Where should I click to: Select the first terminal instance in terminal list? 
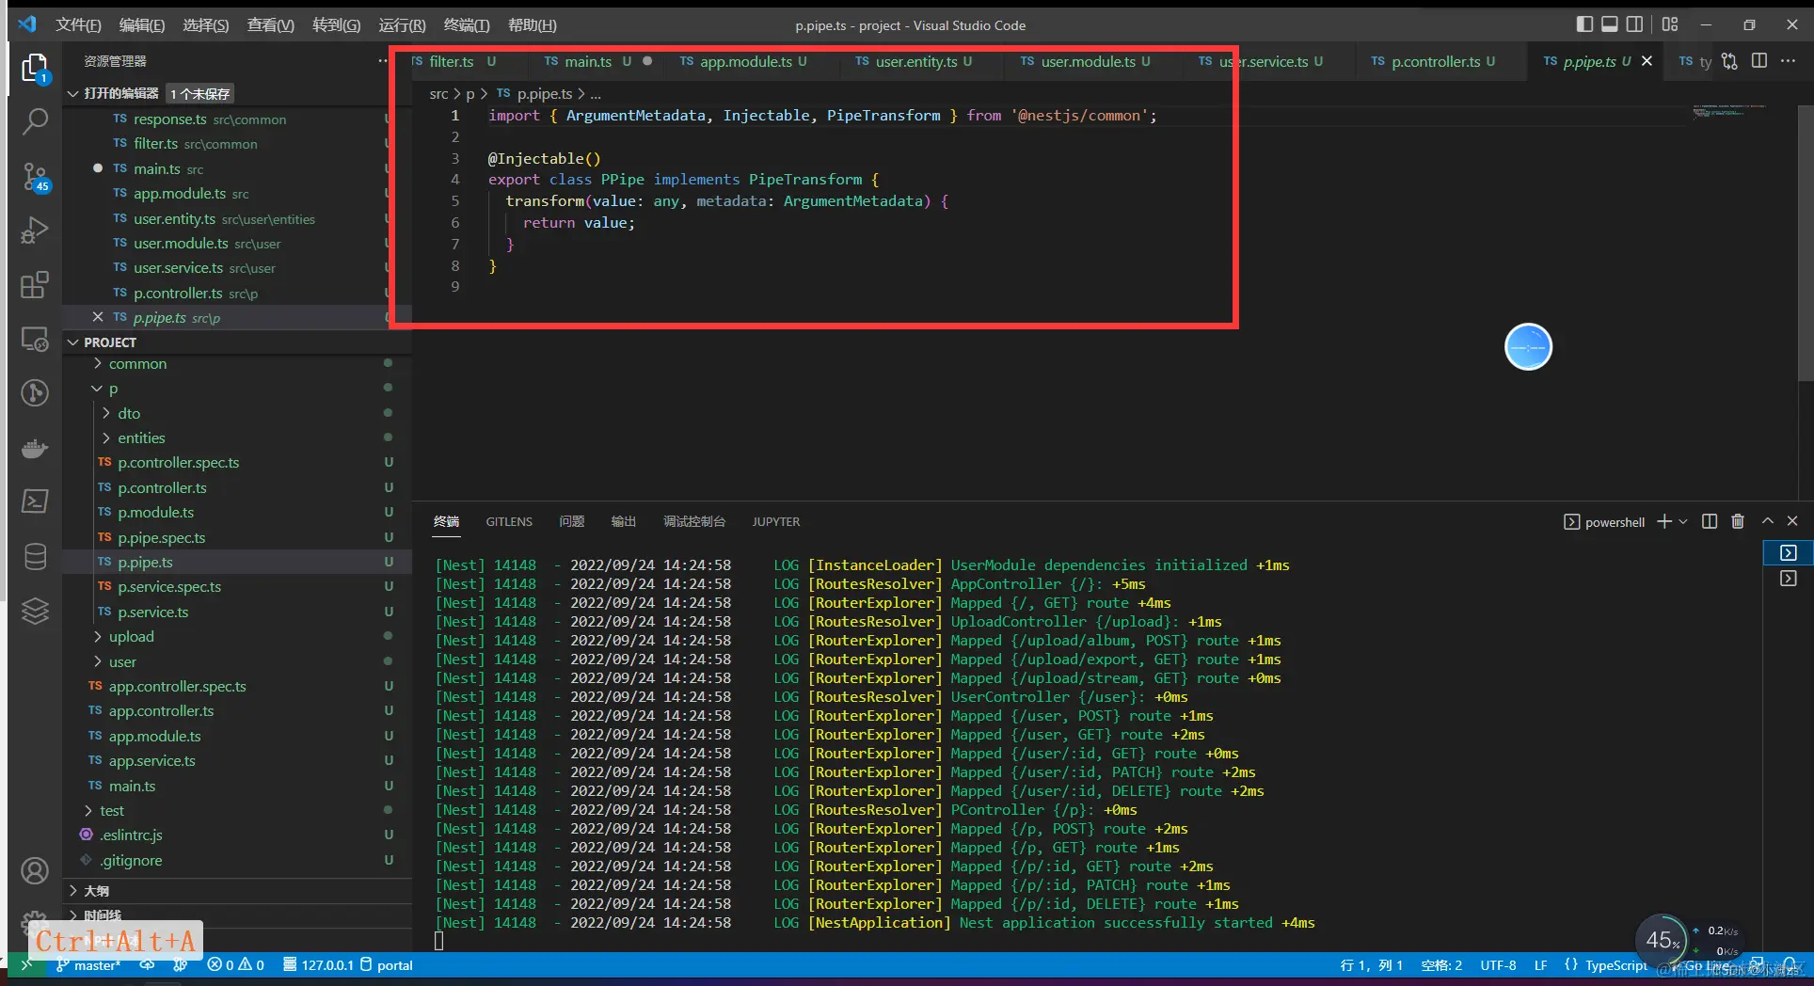pos(1789,553)
